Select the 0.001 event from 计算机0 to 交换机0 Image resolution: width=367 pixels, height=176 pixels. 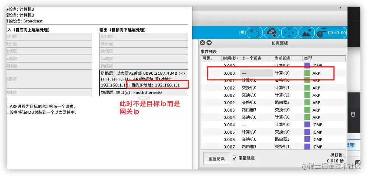point(273,81)
